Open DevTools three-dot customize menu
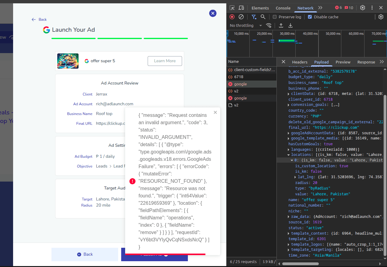The image size is (387, 267). click(x=372, y=8)
